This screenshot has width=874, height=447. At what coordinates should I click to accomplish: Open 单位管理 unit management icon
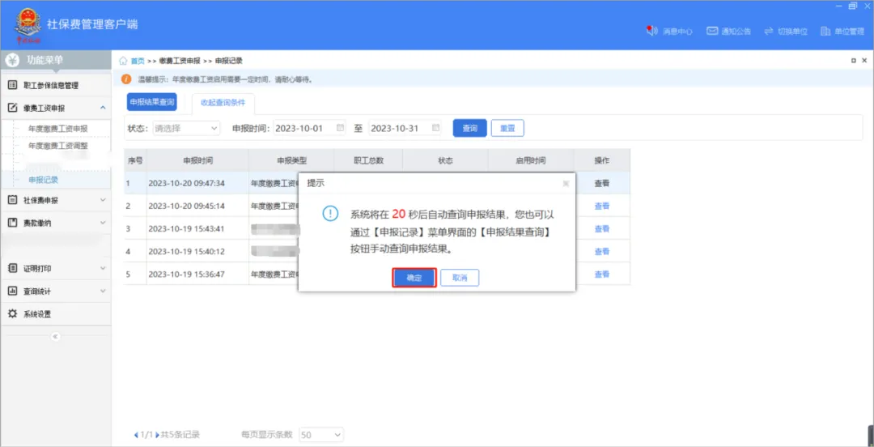pyautogui.click(x=825, y=31)
